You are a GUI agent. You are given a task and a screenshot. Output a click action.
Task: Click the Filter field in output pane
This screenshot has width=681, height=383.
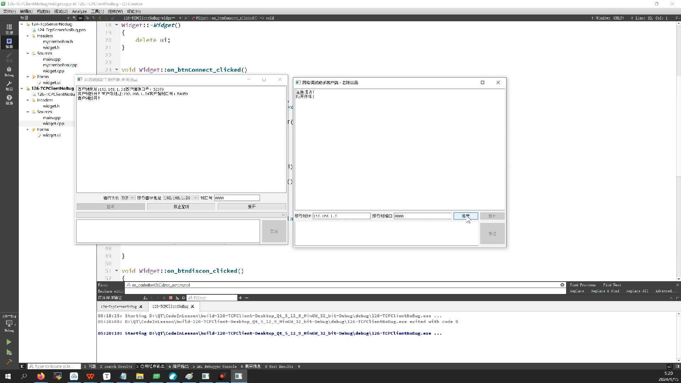[212, 298]
